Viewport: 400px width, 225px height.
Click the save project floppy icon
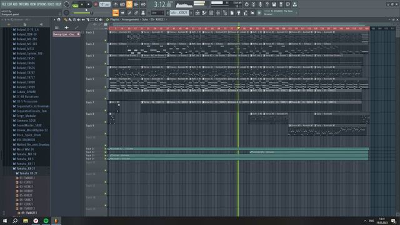tap(274, 4)
